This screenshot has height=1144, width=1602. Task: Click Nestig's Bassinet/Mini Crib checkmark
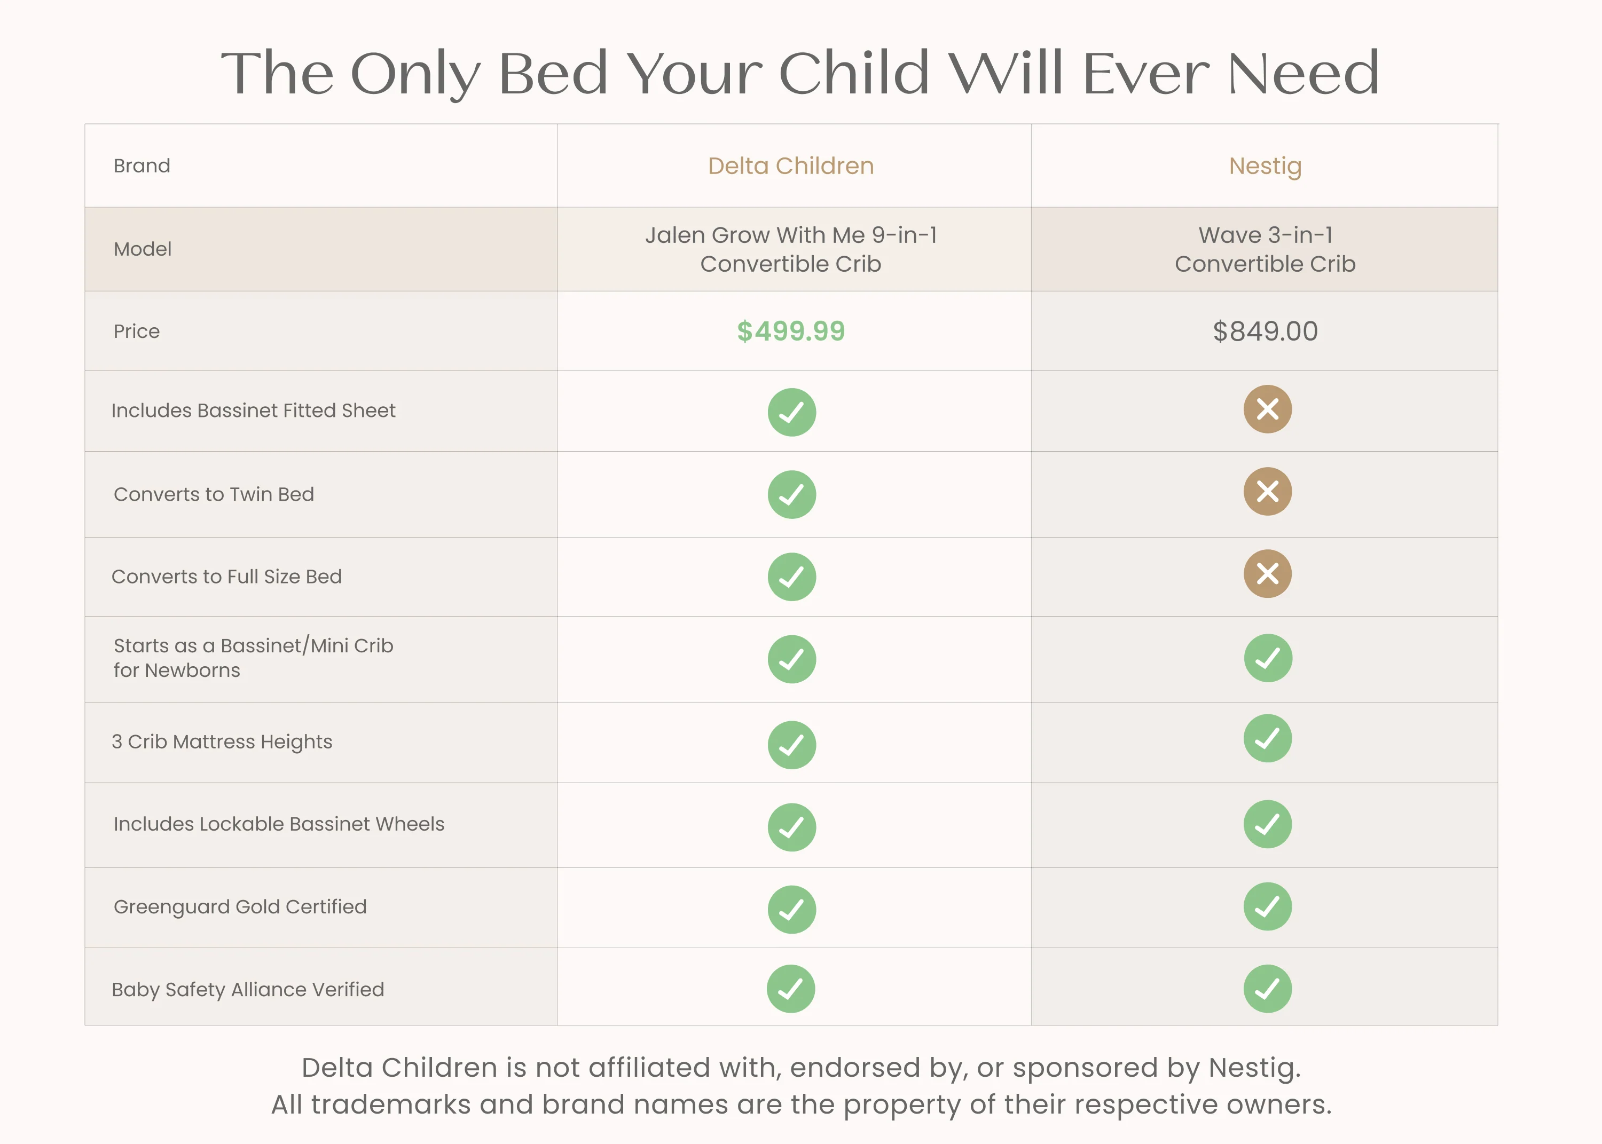(x=1267, y=658)
